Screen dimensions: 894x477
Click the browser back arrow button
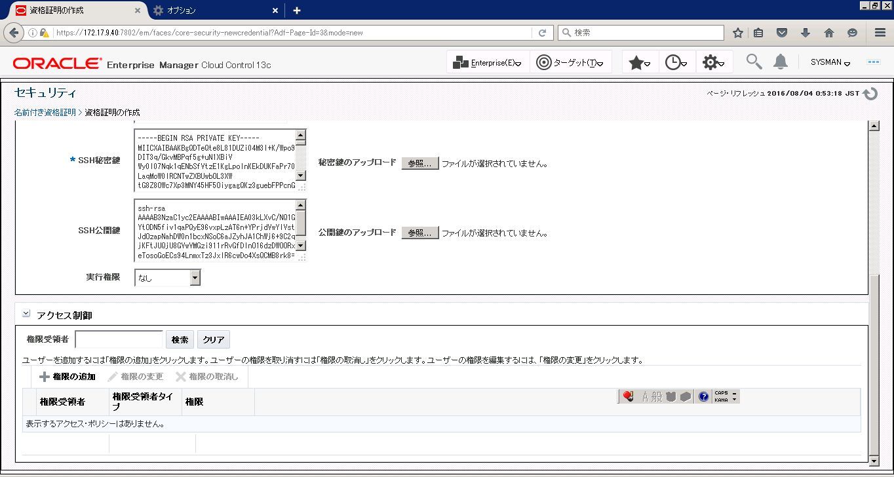[13, 32]
